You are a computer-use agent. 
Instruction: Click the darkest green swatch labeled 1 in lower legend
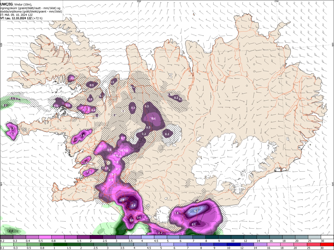(x=60, y=244)
